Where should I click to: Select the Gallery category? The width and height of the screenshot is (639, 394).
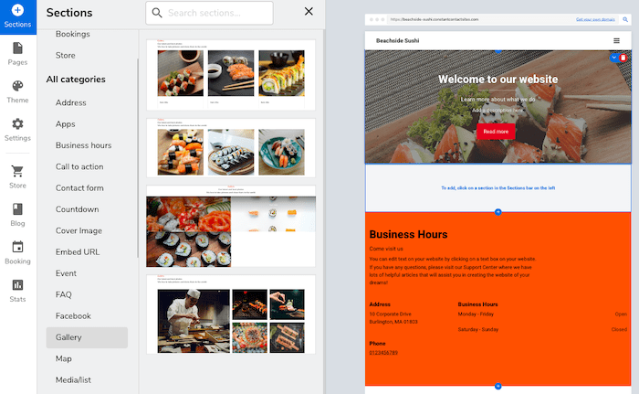(x=87, y=337)
